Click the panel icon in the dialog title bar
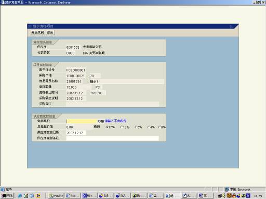 tap(30, 26)
